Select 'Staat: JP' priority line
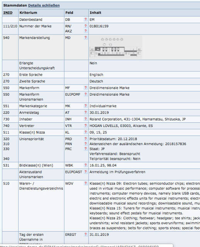 (x=97, y=149)
